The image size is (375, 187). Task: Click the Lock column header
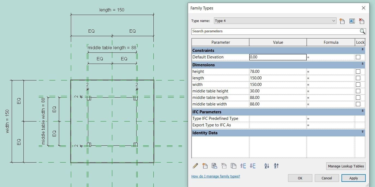(x=360, y=42)
